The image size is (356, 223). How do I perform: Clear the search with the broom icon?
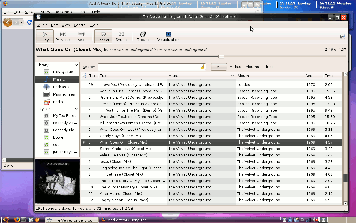pos(202,67)
